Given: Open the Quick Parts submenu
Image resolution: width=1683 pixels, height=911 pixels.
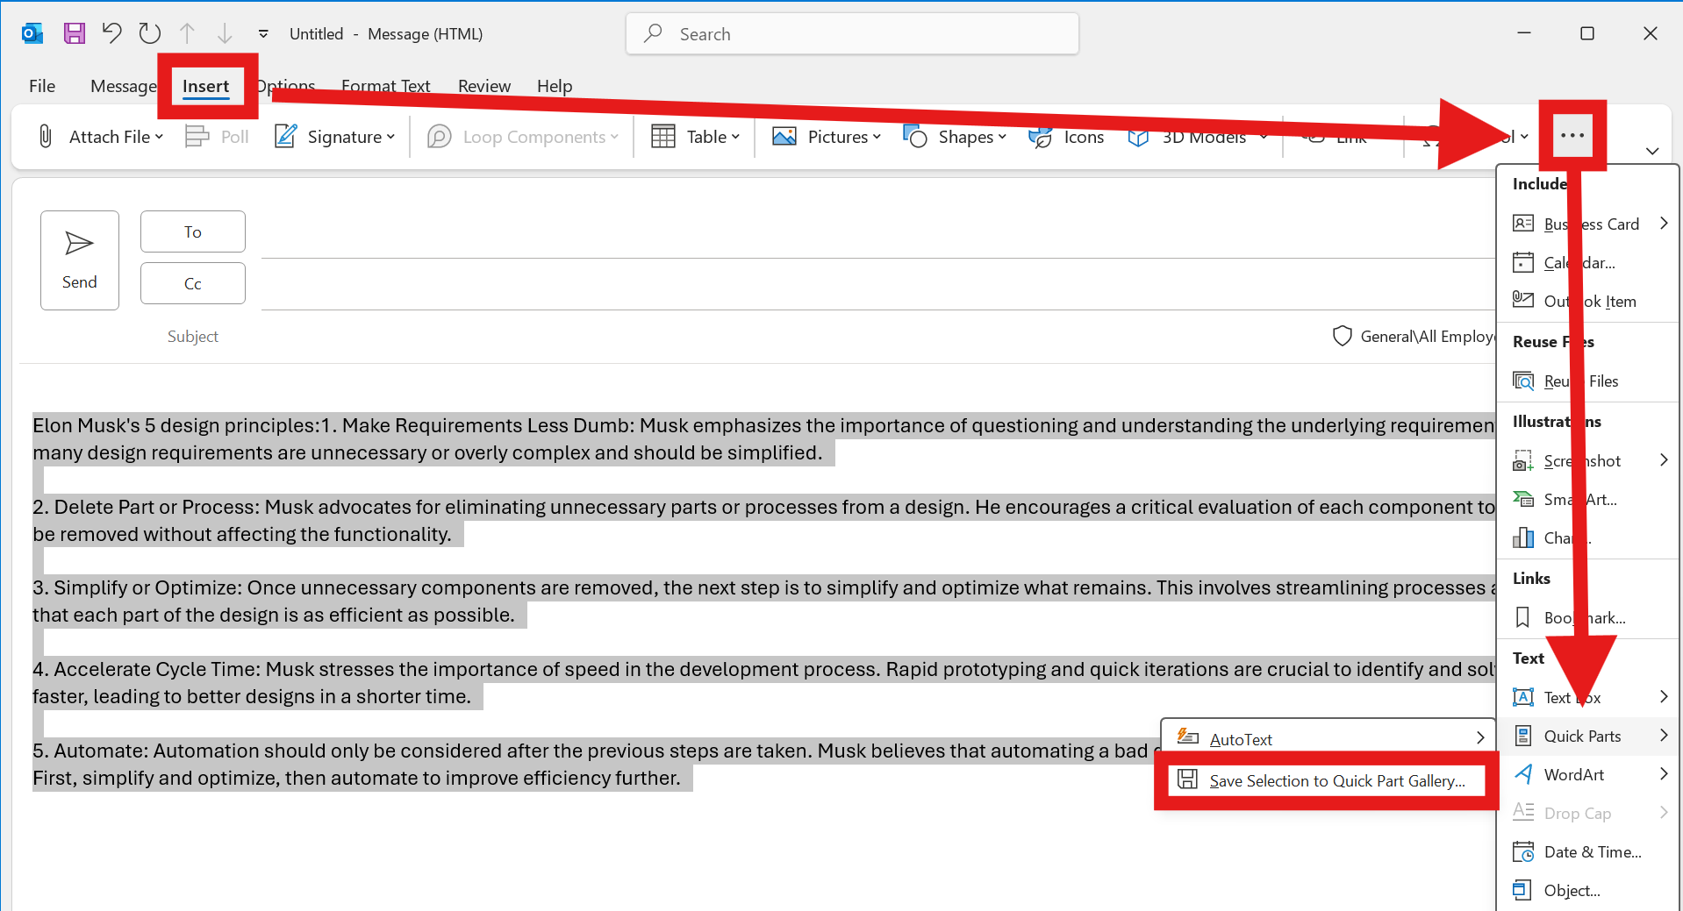Looking at the screenshot, I should tap(1588, 736).
